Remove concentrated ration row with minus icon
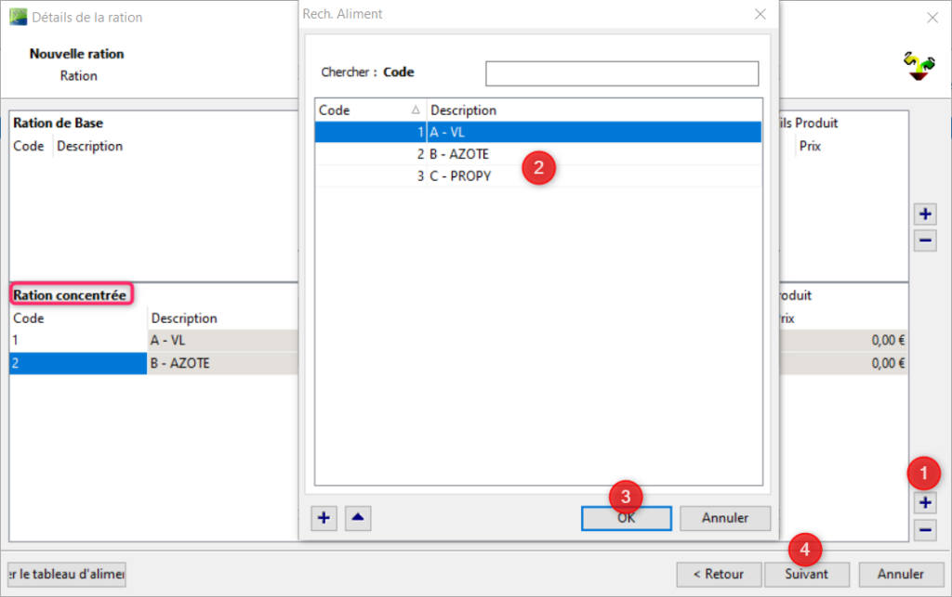The image size is (952, 597). coord(925,530)
